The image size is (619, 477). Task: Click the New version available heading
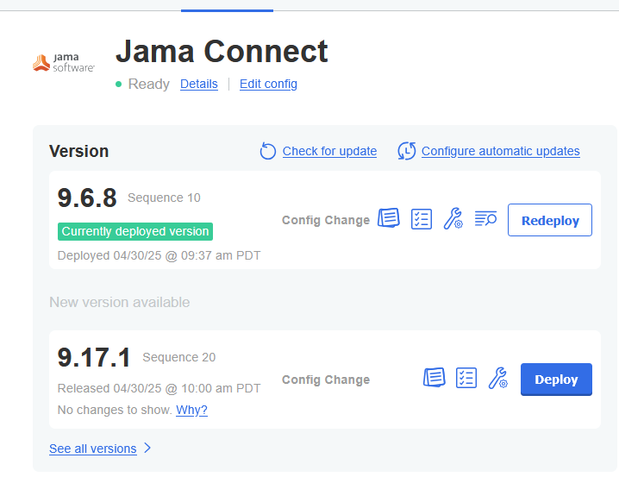[x=120, y=302]
